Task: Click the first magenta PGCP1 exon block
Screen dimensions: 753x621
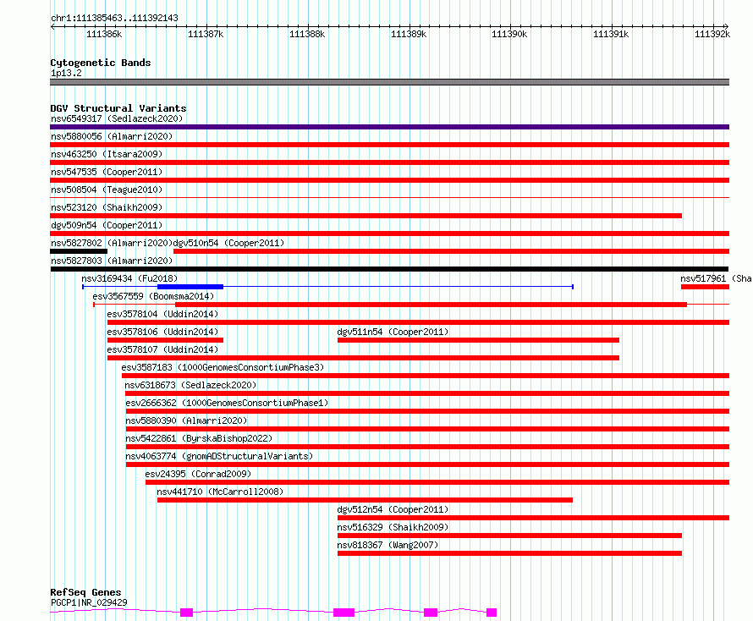Action: point(186,613)
